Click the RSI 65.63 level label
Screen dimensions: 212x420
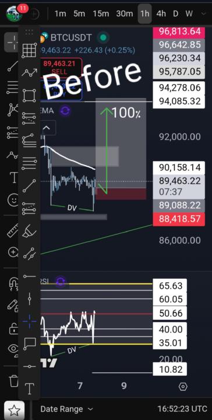click(x=169, y=285)
